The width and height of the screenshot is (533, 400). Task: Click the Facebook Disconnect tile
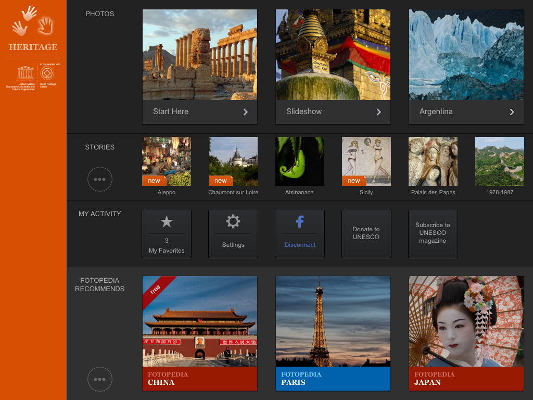point(300,234)
